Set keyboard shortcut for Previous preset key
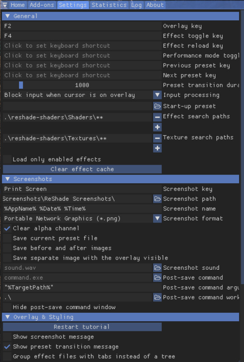The width and height of the screenshot is (244, 362). pyautogui.click(x=82, y=65)
